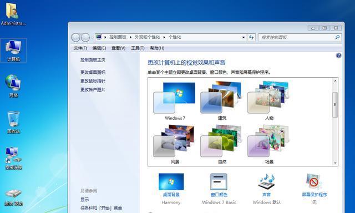Image resolution: width=355 pixels, height=213 pixels.
Task: Open the 编辑(E) menu
Action: click(x=99, y=48)
